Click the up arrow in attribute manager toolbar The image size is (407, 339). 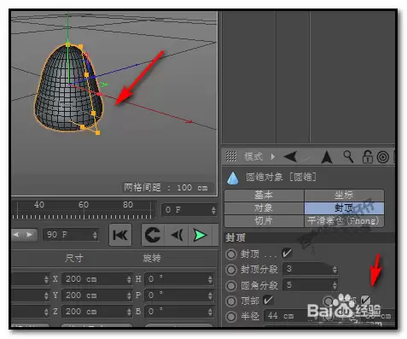[327, 157]
